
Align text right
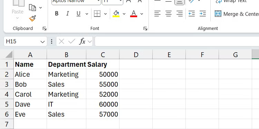tap(179, 14)
